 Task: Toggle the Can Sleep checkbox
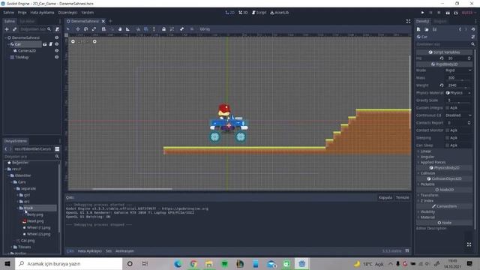448,145
